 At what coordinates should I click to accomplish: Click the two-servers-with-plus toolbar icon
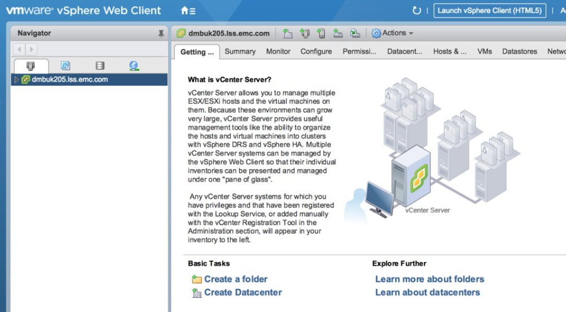(305, 34)
